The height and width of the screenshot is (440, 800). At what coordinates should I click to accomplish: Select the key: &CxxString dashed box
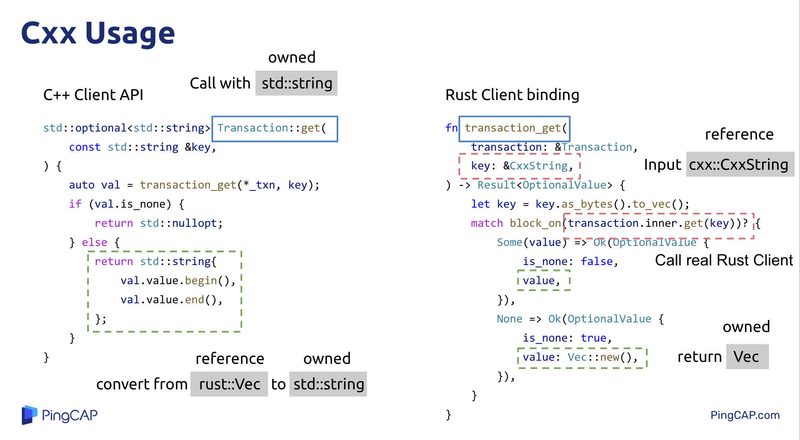point(520,166)
